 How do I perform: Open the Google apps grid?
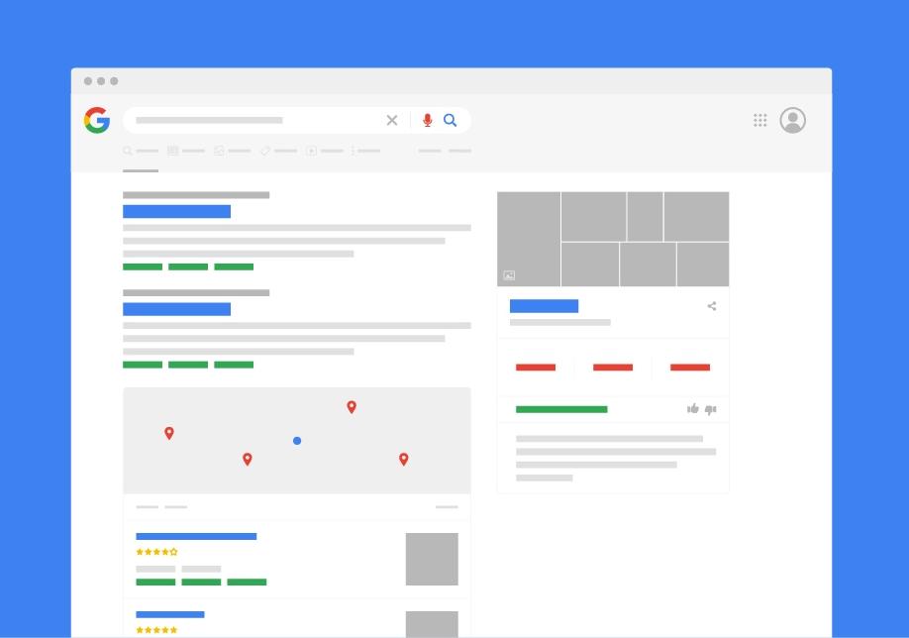pyautogui.click(x=760, y=120)
